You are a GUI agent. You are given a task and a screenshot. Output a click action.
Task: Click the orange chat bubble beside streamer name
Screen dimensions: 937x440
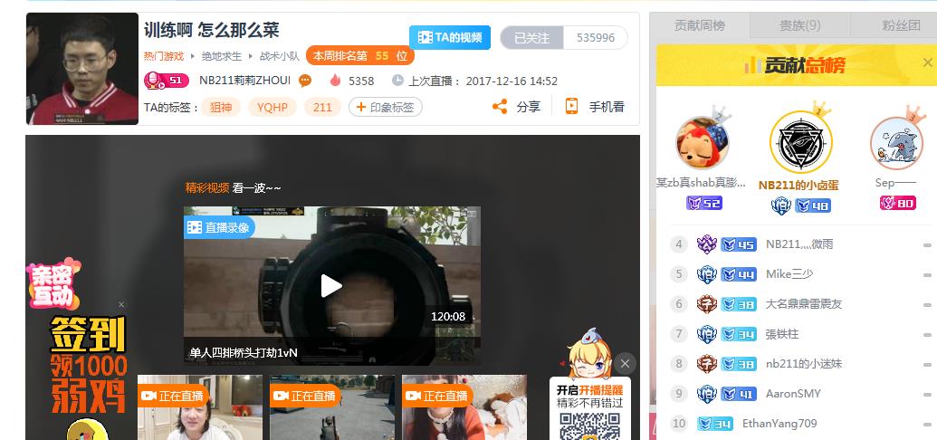point(305,81)
